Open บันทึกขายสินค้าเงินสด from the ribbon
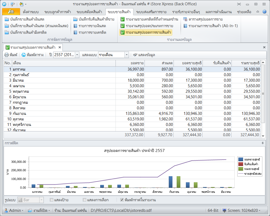 (25, 19)
